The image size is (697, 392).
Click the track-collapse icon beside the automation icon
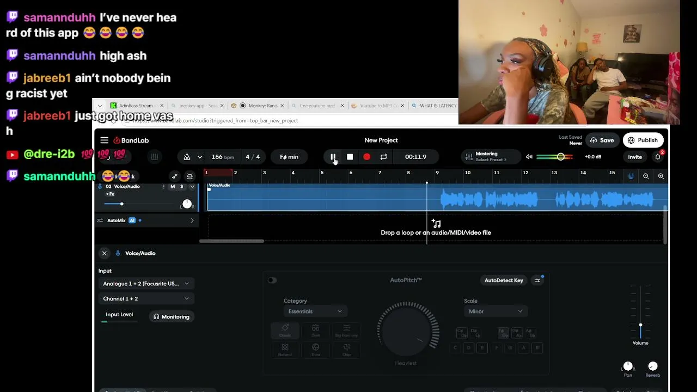coord(189,176)
